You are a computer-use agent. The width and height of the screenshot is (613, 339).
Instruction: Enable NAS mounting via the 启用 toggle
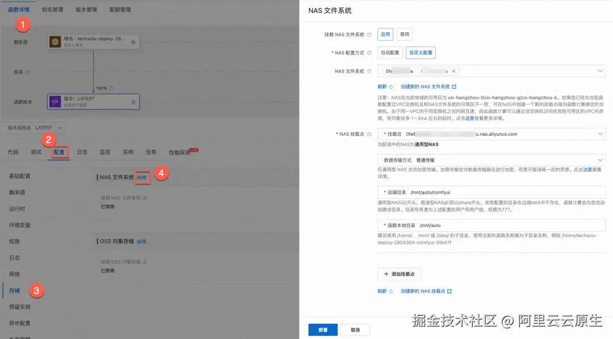[x=385, y=34]
